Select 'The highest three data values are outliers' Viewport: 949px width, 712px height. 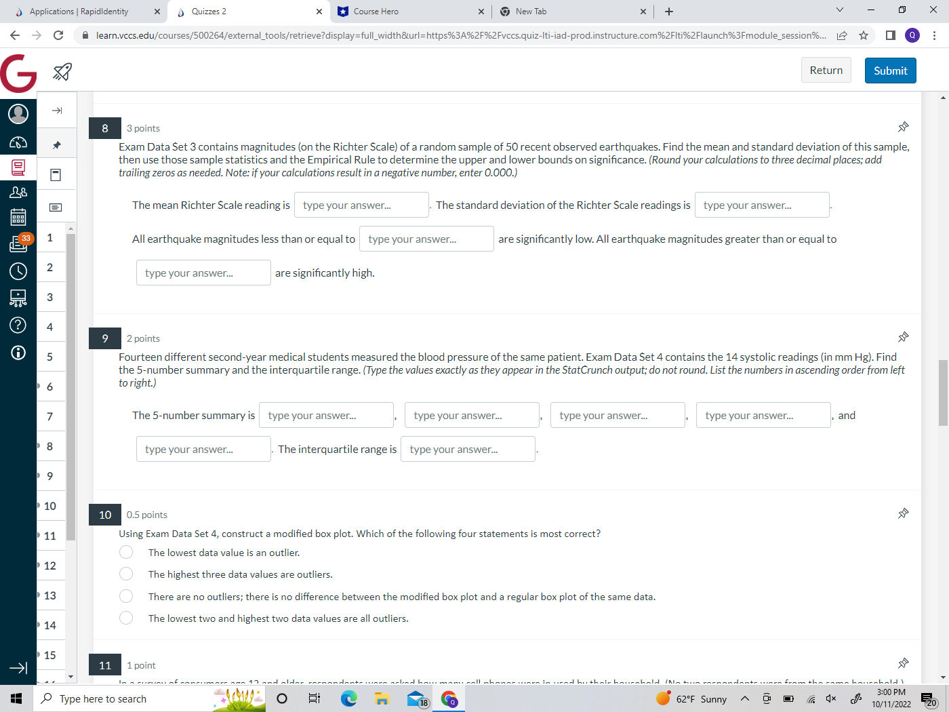(126, 574)
